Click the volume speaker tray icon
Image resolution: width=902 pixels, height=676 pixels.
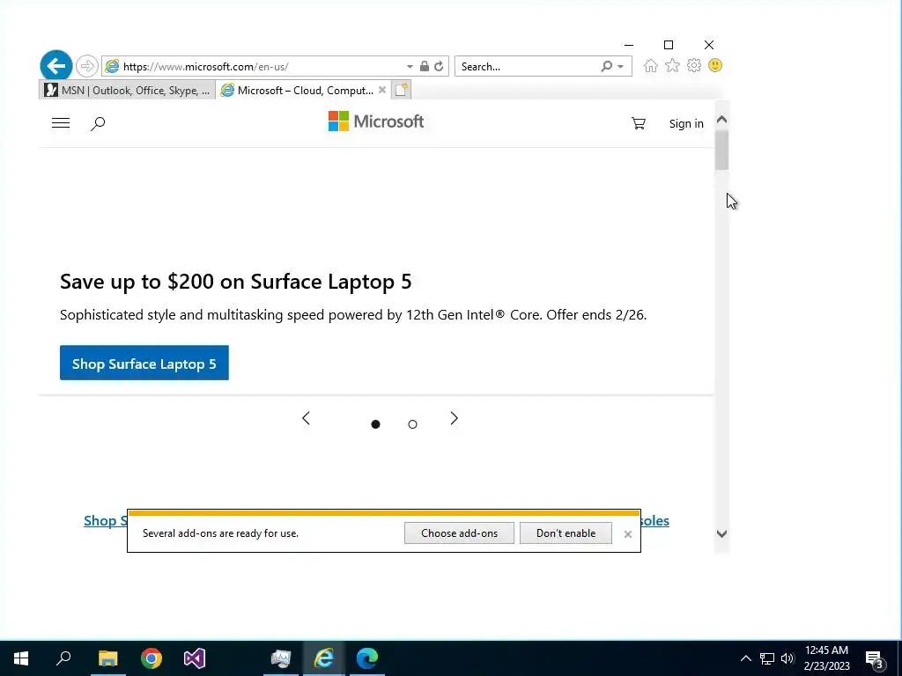point(787,658)
